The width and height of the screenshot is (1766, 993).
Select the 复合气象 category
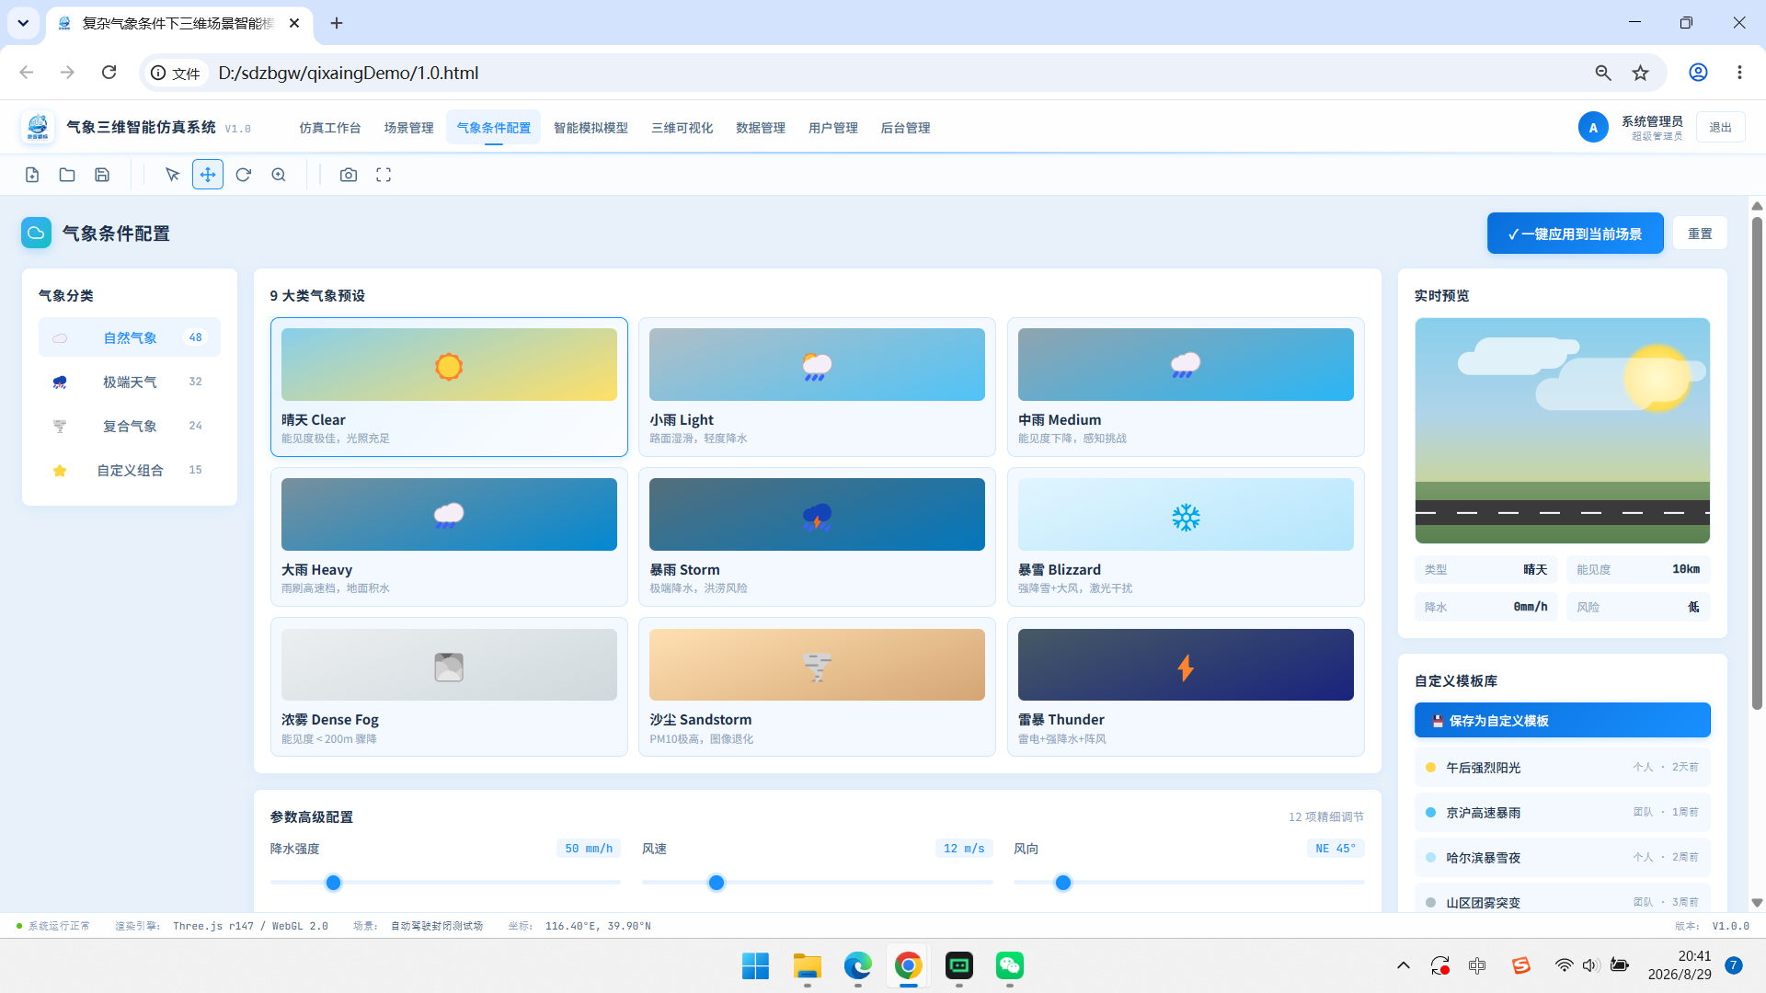130,426
